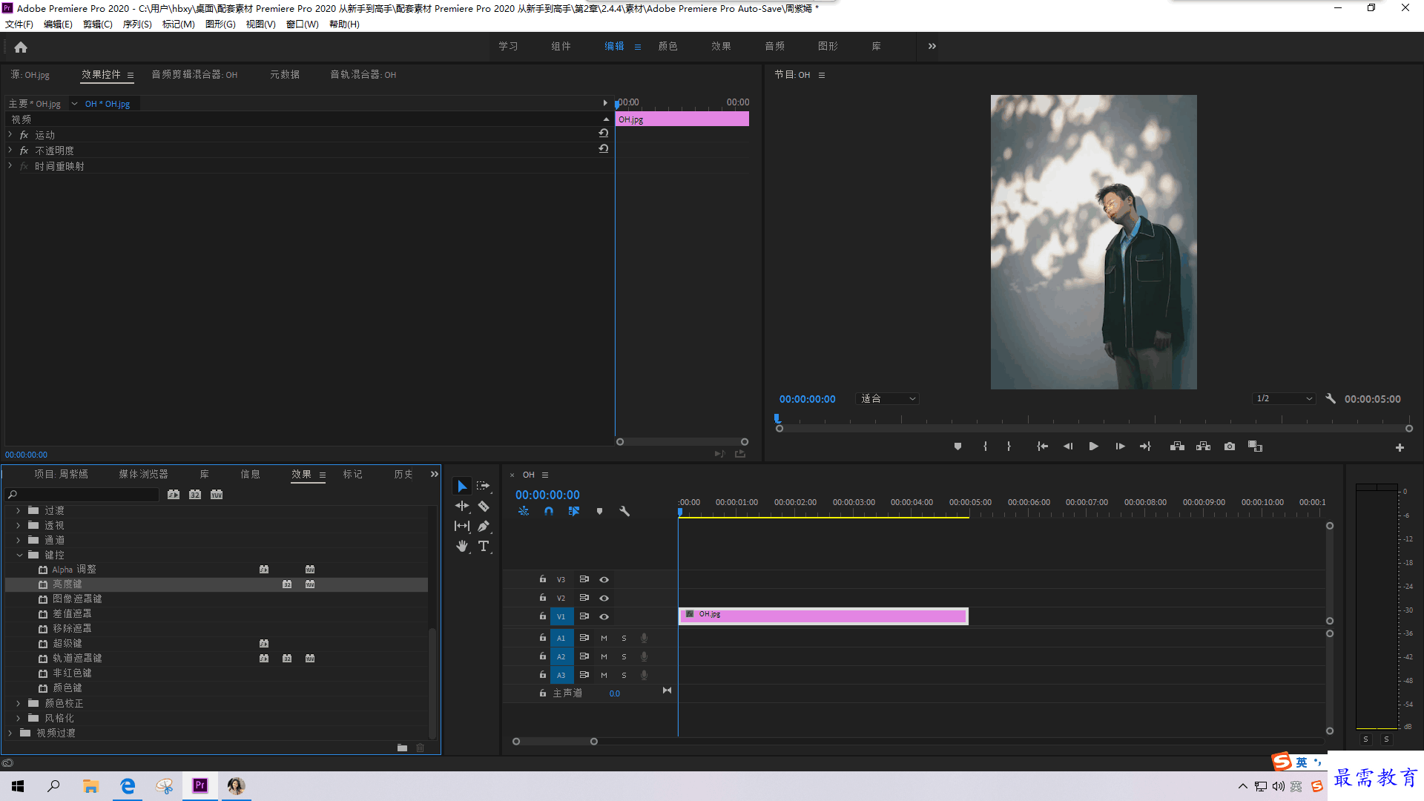Filter 32-bit color effects icon
The height and width of the screenshot is (801, 1424).
click(195, 495)
